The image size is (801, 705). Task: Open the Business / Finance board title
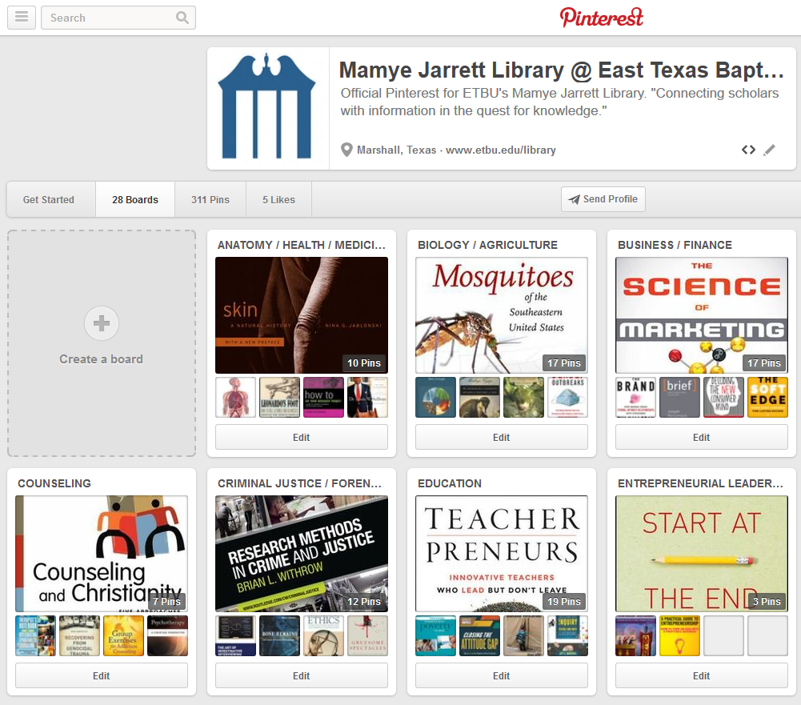click(675, 245)
